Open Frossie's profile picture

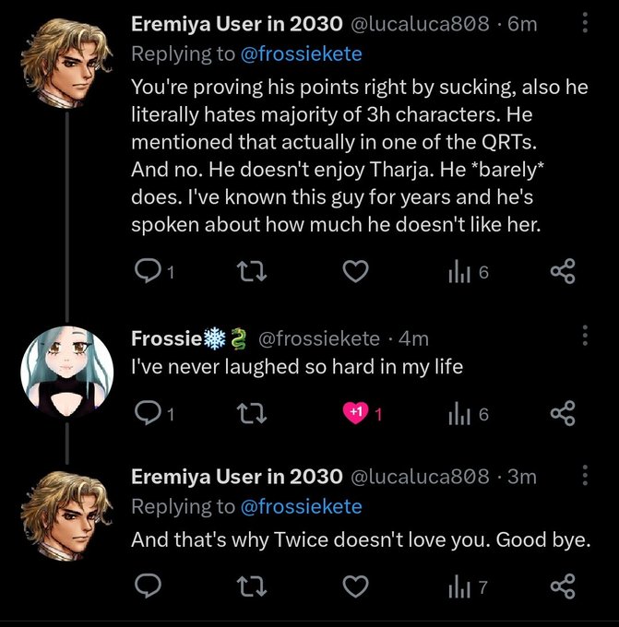click(67, 373)
